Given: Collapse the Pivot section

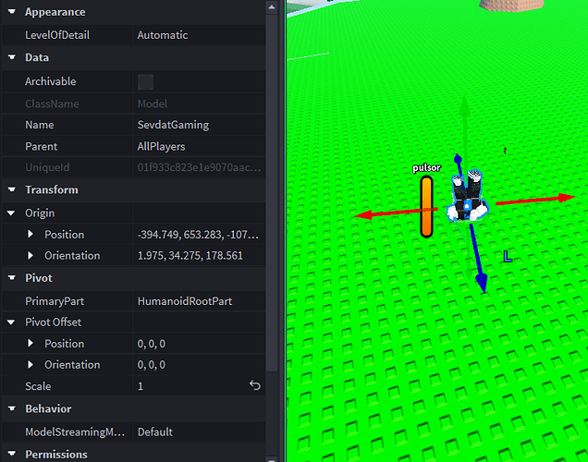Looking at the screenshot, I should 12,278.
